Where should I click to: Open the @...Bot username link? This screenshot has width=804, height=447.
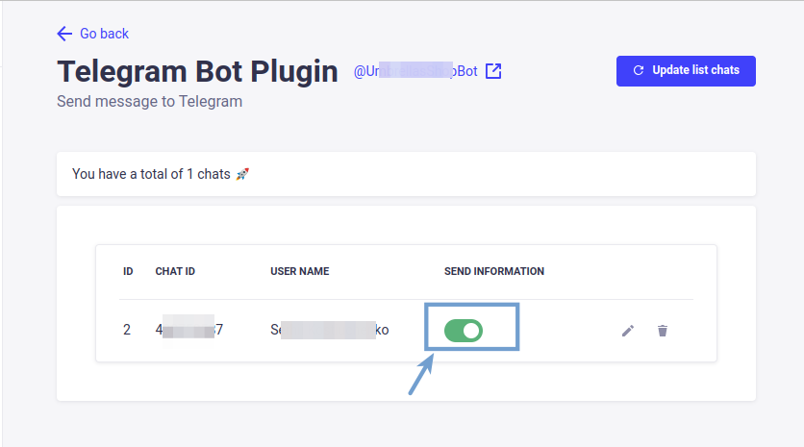(415, 71)
